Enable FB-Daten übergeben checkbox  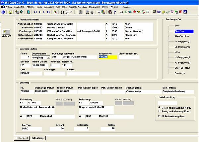[x=159, y=116]
